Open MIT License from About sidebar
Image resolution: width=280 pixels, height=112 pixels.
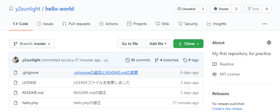click(x=230, y=74)
